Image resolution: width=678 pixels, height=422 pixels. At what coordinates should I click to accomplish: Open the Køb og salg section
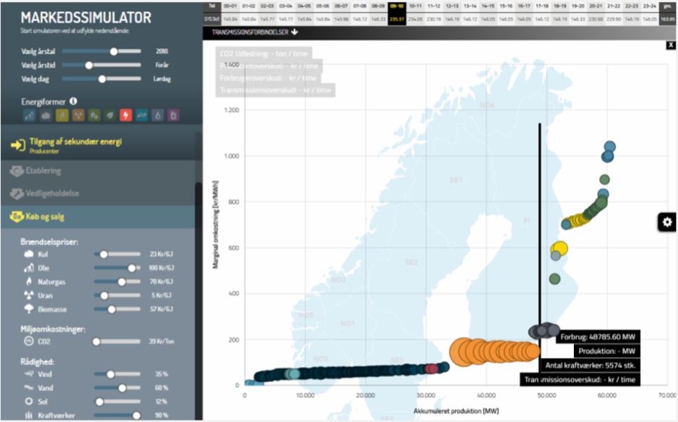click(47, 217)
